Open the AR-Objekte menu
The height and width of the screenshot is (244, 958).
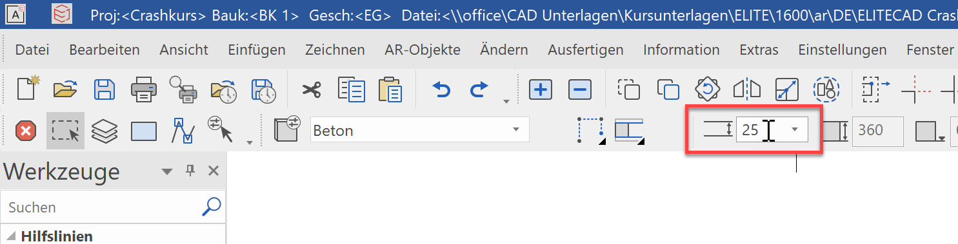pos(423,50)
